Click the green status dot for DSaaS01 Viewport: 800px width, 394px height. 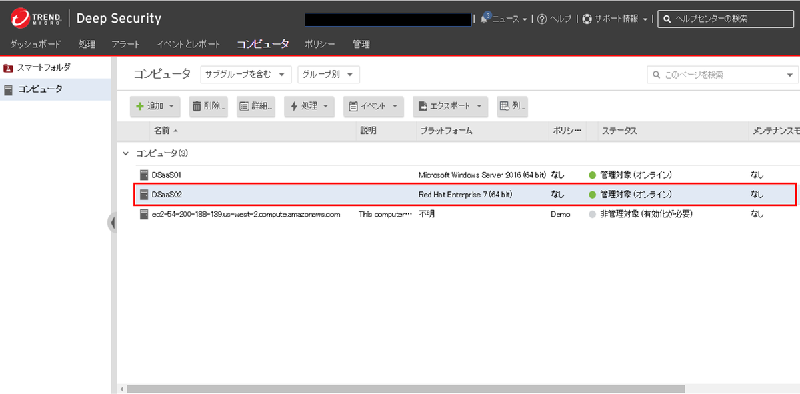tap(592, 175)
